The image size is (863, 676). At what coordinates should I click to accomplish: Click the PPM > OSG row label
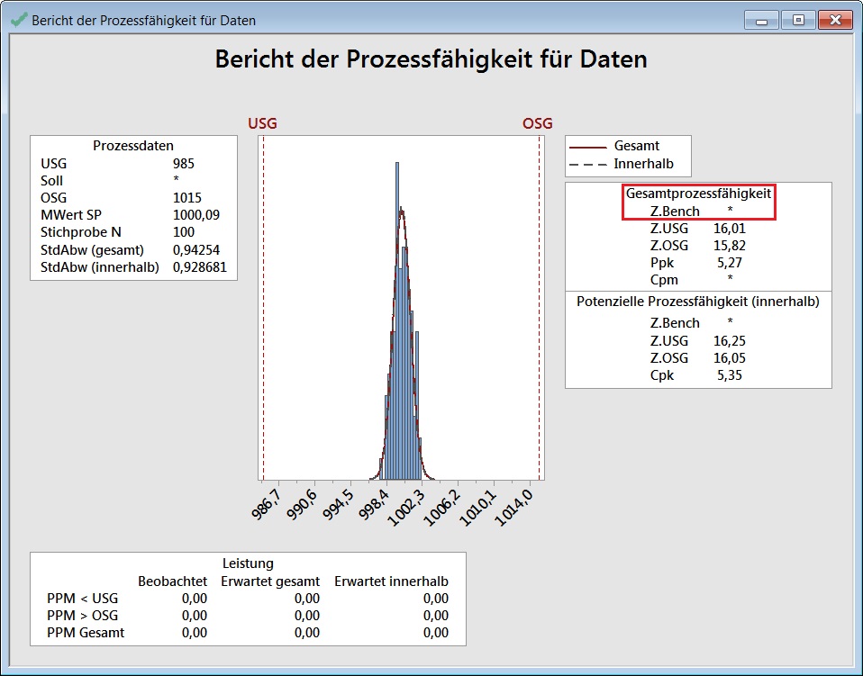[83, 616]
